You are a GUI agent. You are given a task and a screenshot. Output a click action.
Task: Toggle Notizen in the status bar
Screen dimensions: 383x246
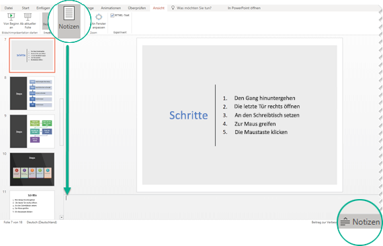[360, 222]
